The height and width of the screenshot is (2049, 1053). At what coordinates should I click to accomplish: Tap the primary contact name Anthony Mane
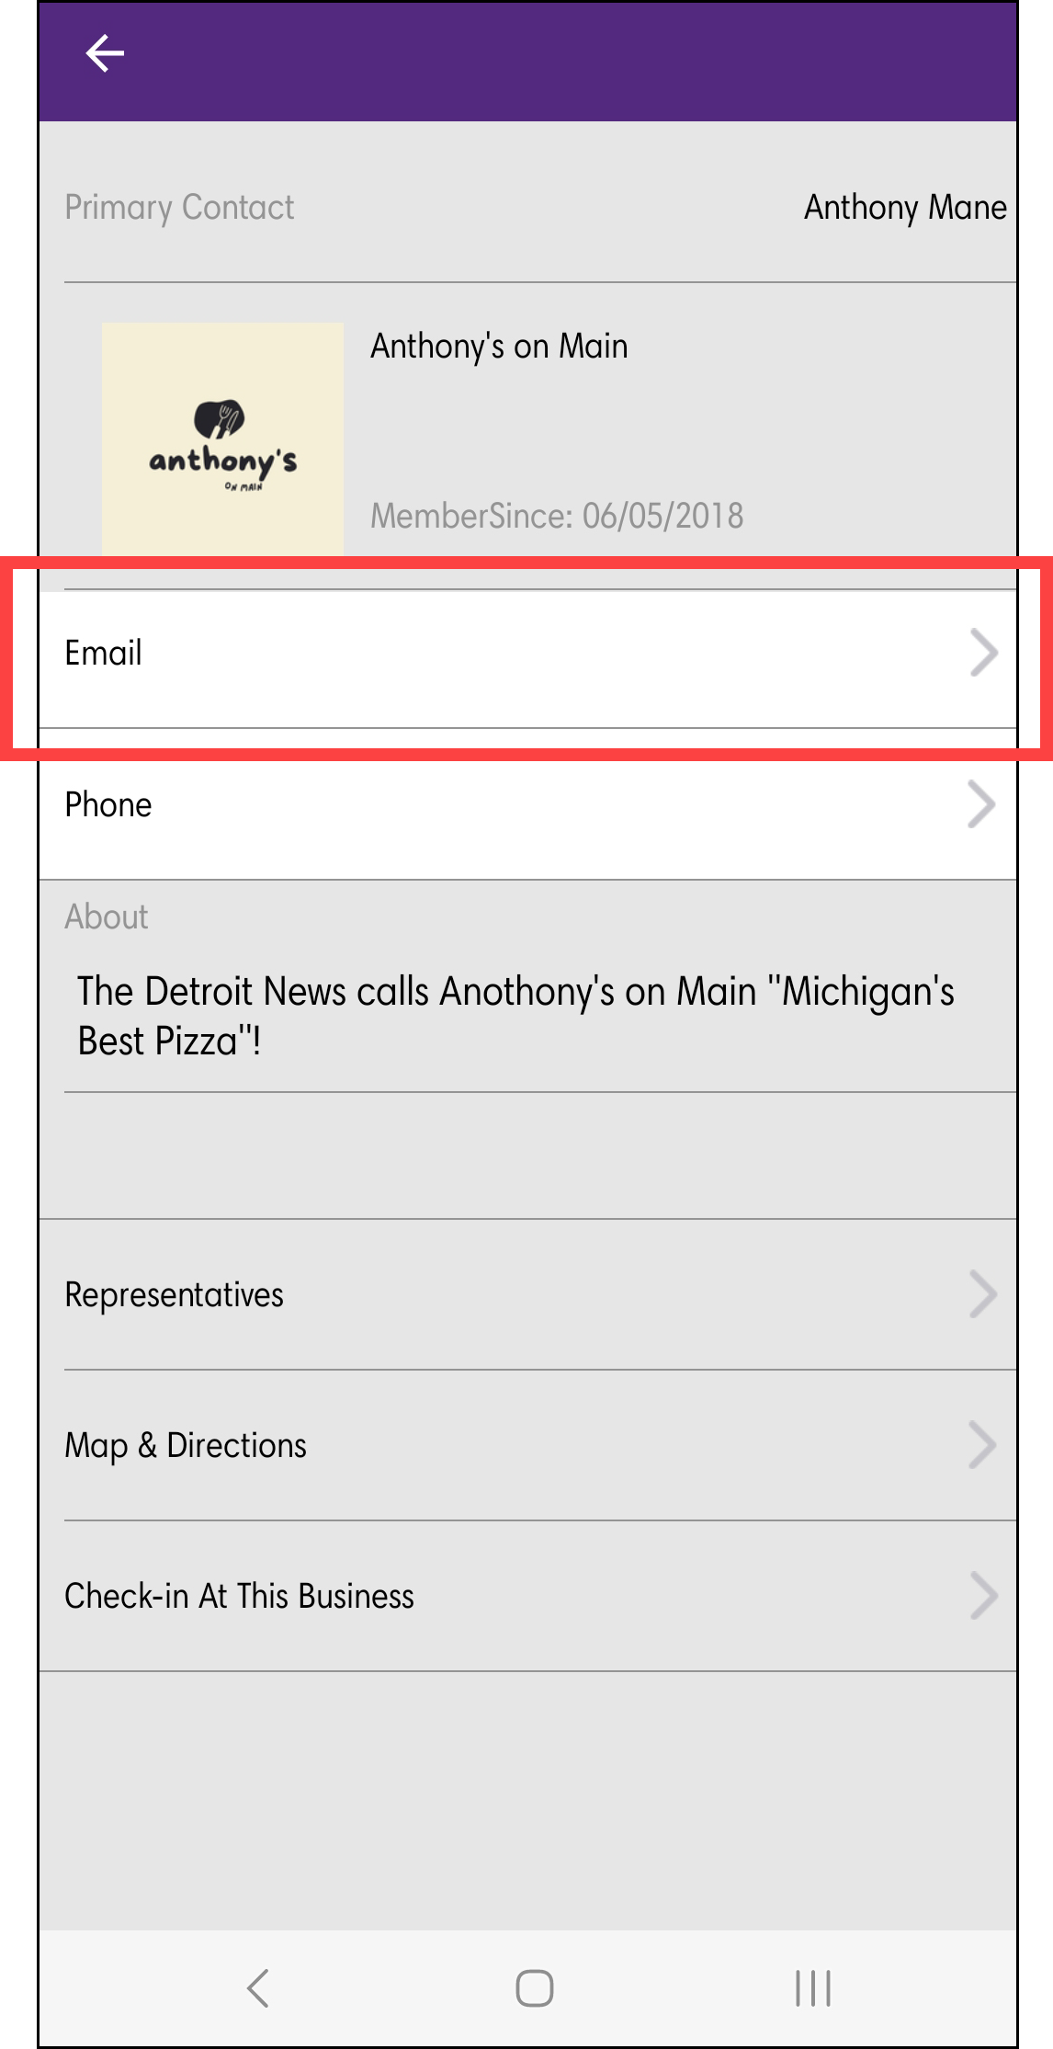[x=905, y=208]
